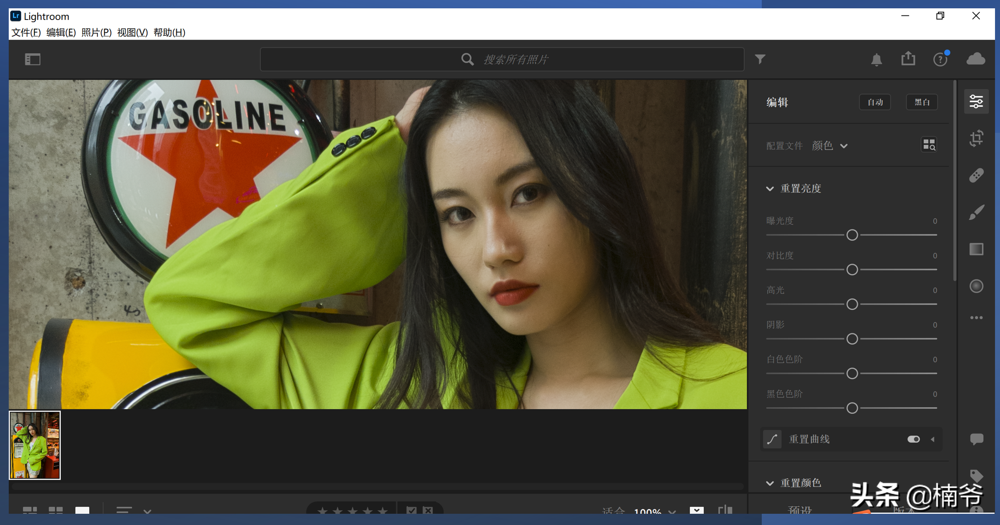Collapse the 重置颜色 section
The image size is (1000, 525).
point(770,483)
